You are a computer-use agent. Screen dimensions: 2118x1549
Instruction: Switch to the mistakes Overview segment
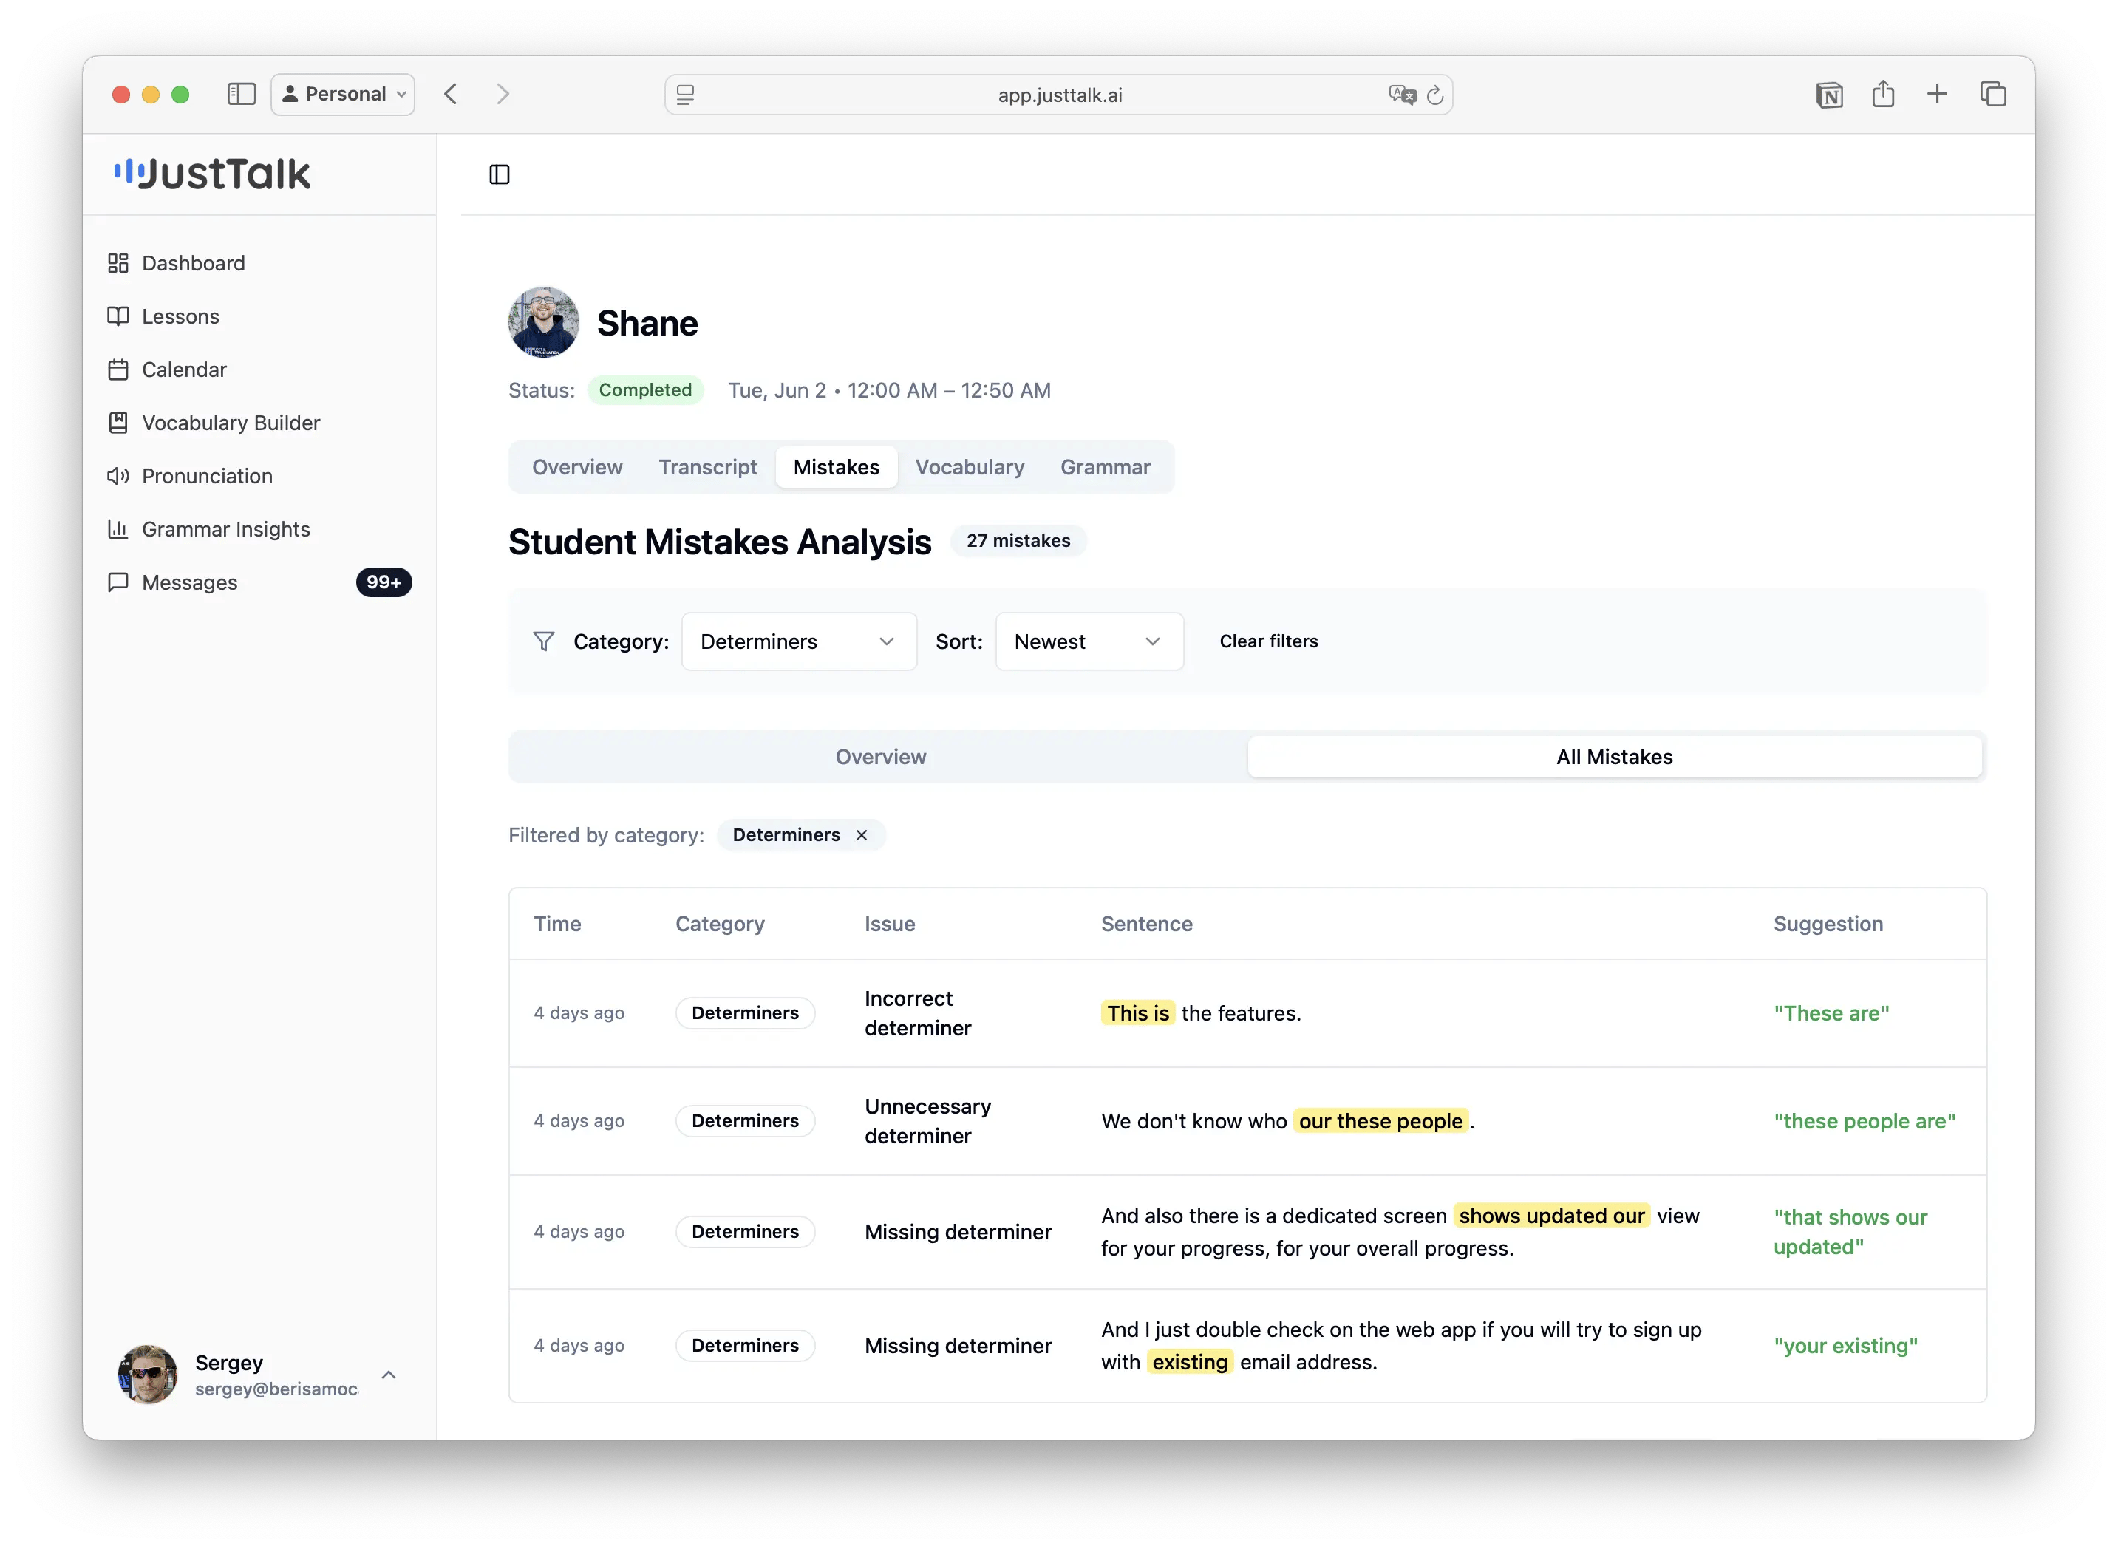880,757
